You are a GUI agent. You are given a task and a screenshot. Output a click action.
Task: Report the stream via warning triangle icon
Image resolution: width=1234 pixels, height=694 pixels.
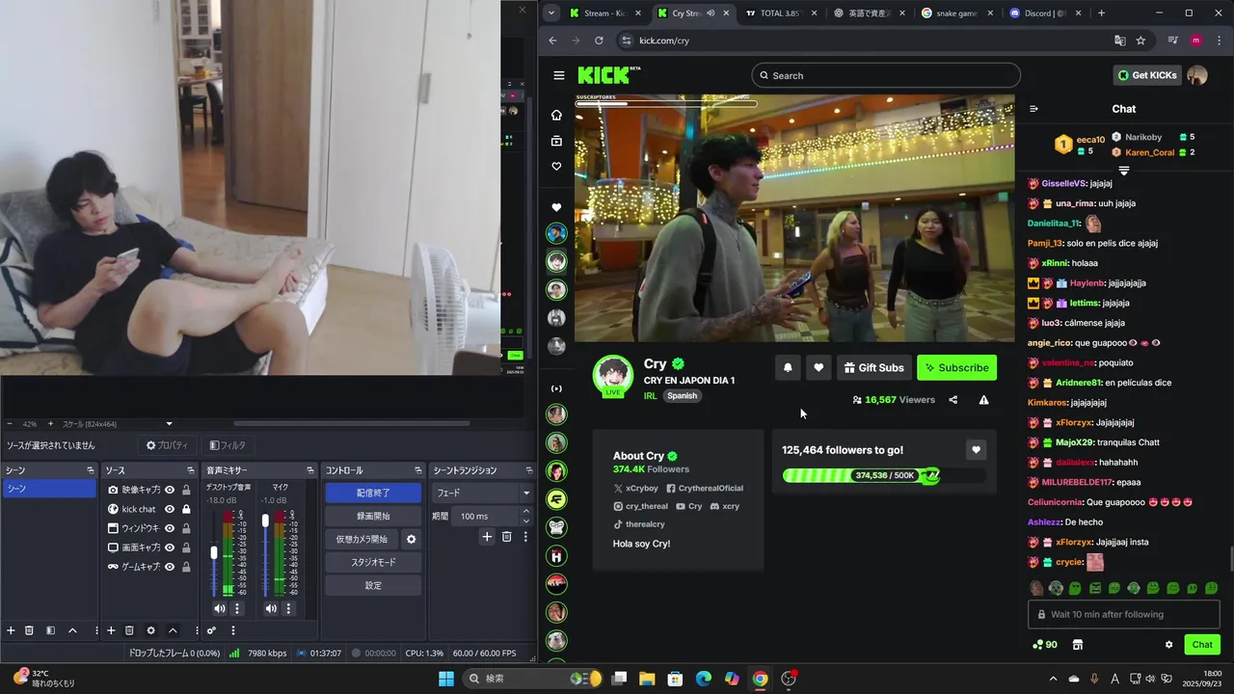(983, 400)
